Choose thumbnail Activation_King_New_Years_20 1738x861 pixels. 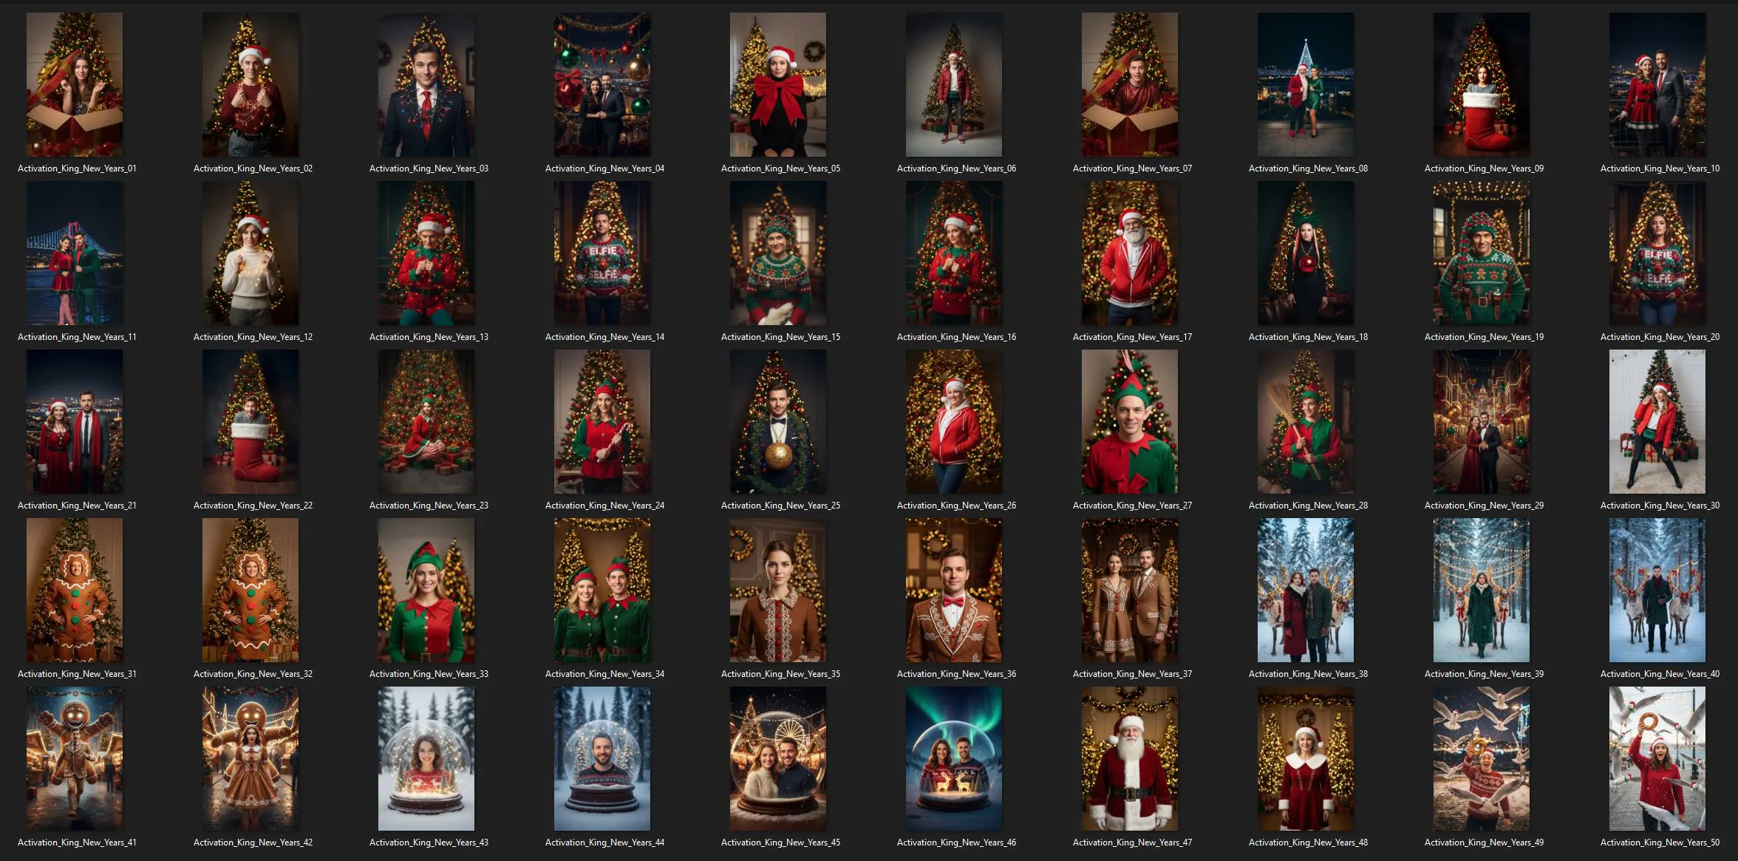1657,253
